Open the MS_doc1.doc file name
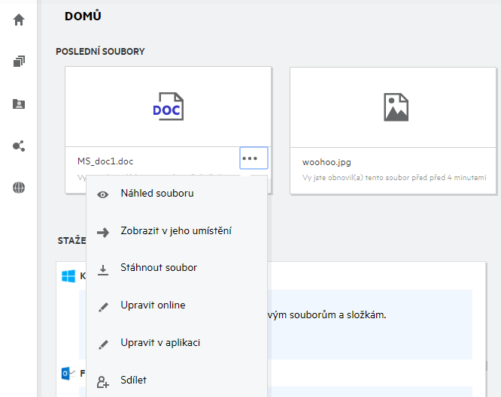501x397 pixels. (105, 161)
